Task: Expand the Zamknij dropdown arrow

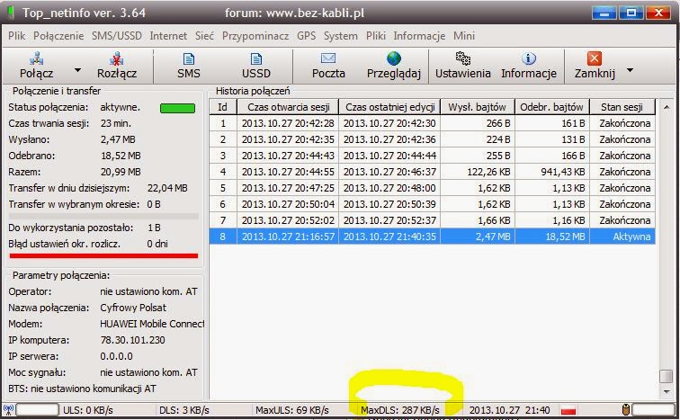Action: coord(631,70)
